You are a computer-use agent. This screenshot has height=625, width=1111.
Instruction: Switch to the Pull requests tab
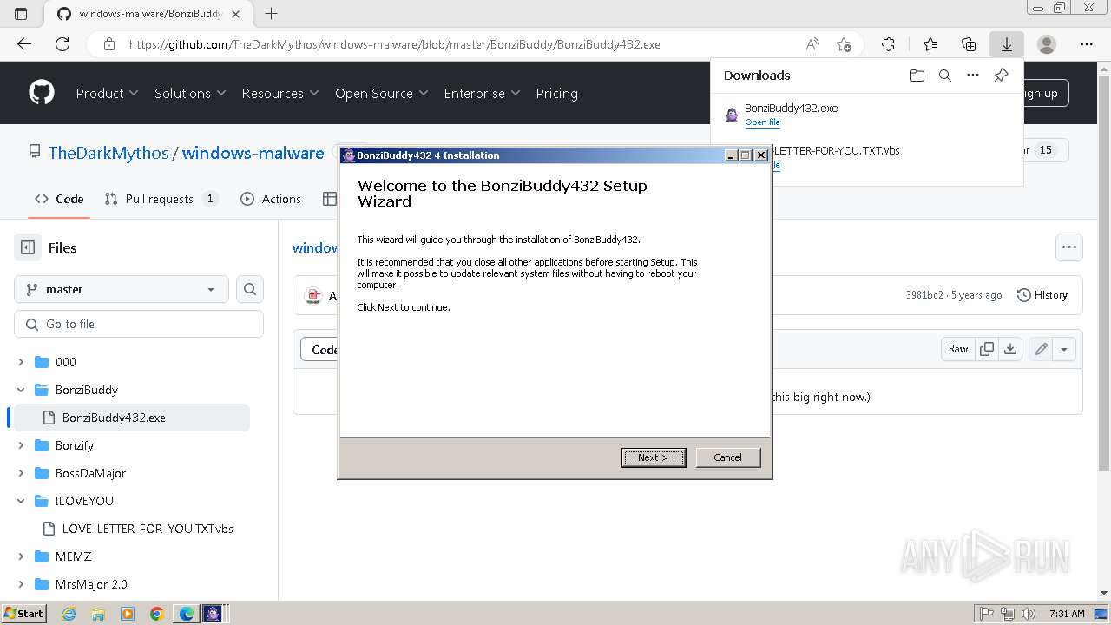[x=161, y=199]
